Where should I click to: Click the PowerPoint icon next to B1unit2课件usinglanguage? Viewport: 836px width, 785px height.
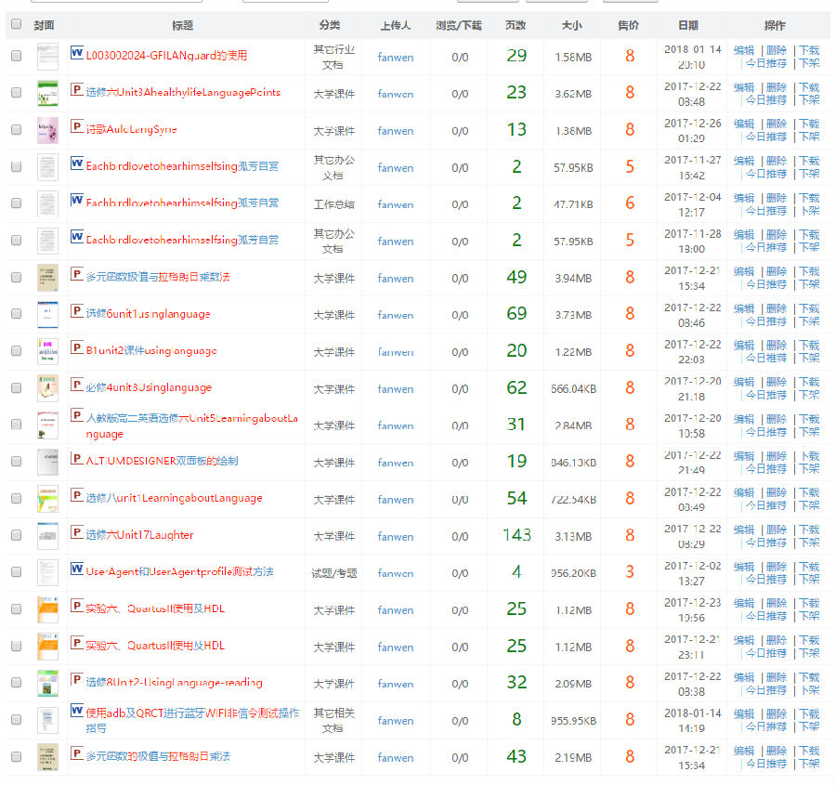pos(77,348)
